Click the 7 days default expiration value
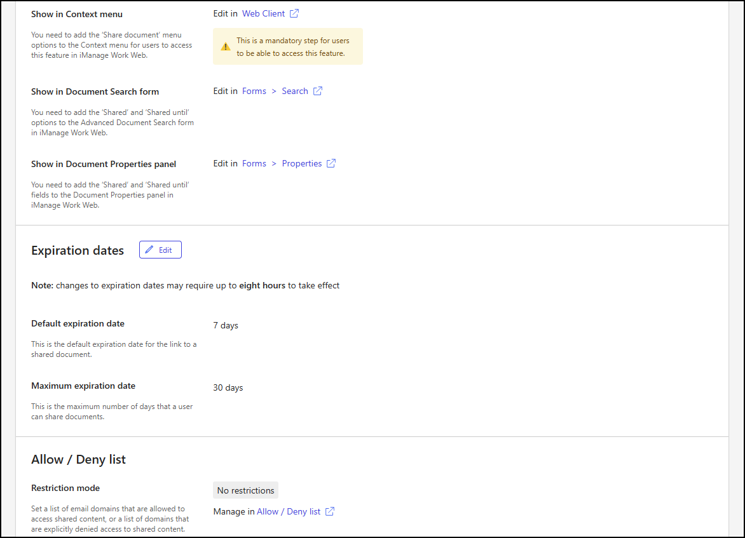 tap(225, 325)
